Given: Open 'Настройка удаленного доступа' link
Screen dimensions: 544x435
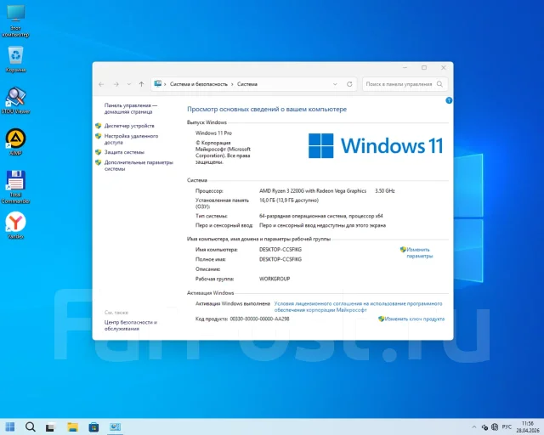Looking at the screenshot, I should click(131, 139).
